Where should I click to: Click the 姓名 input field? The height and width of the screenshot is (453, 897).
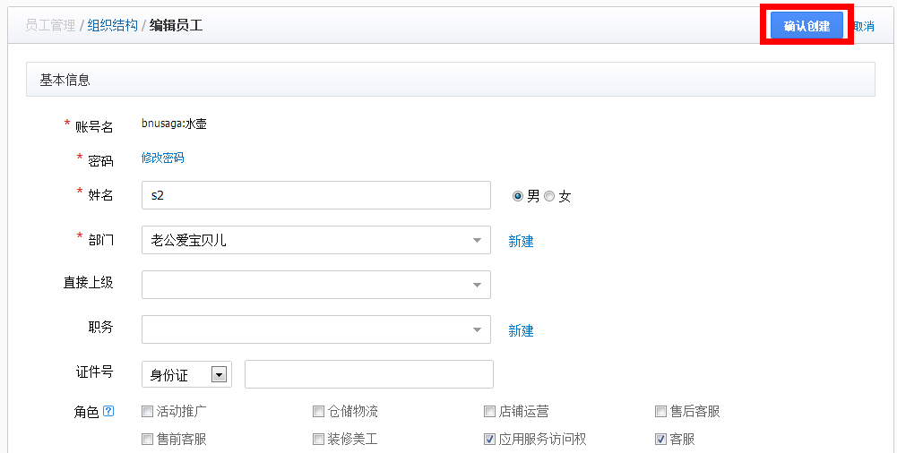coord(315,195)
